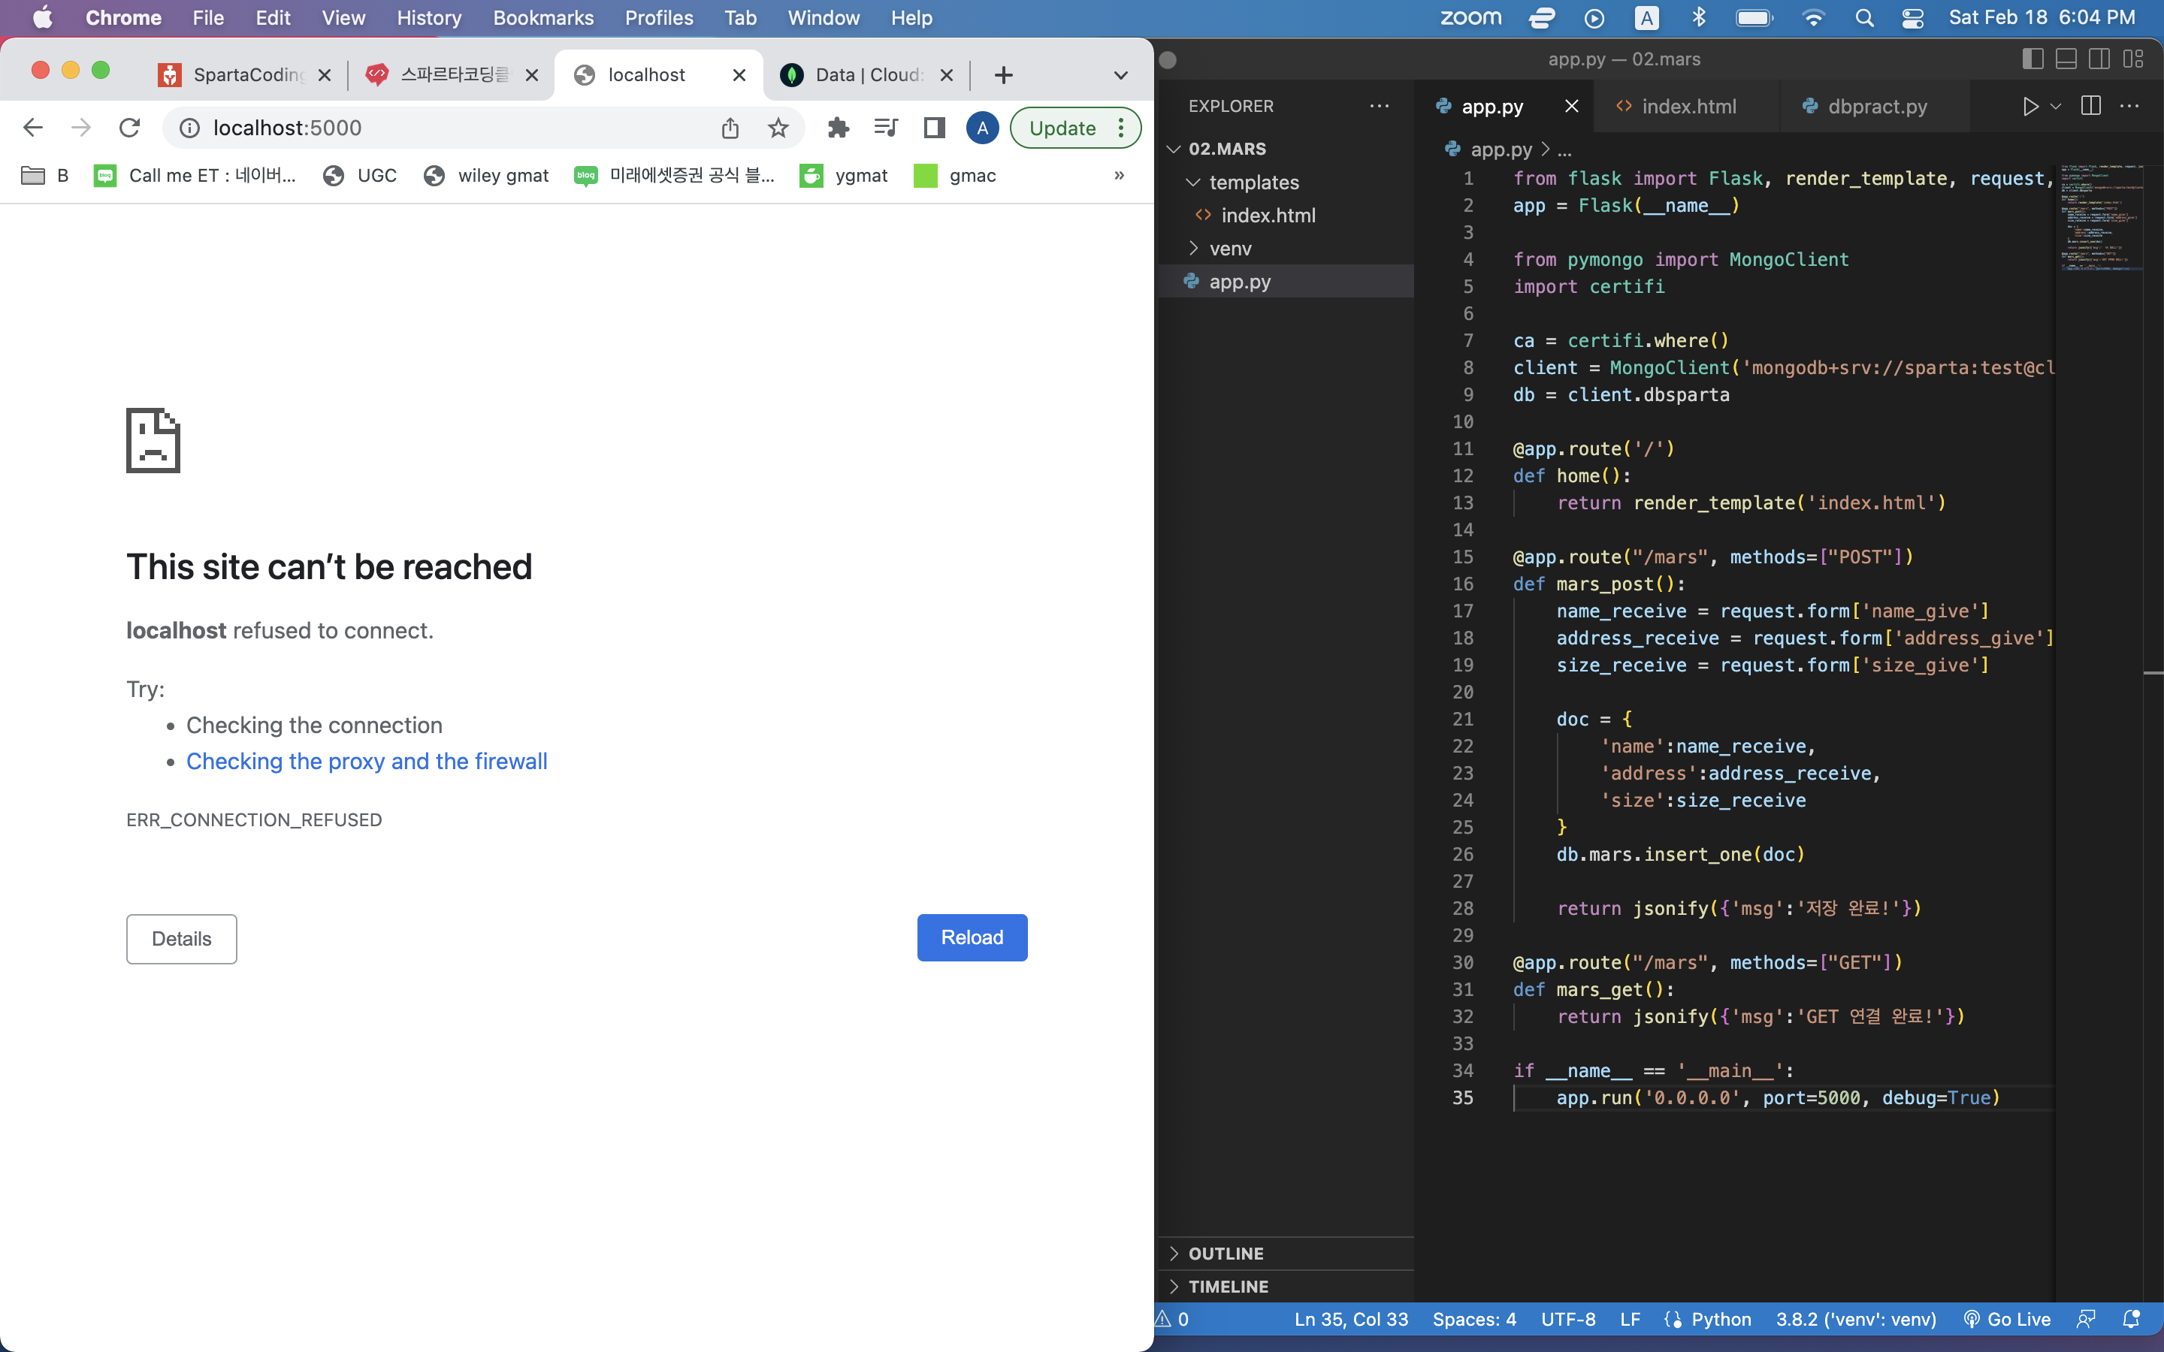2164x1352 pixels.
Task: Open a new Chrome tab
Action: pyautogui.click(x=1003, y=75)
